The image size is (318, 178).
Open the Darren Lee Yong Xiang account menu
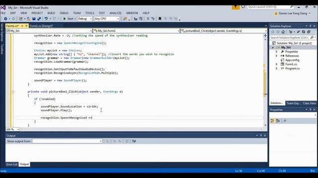tap(293, 13)
